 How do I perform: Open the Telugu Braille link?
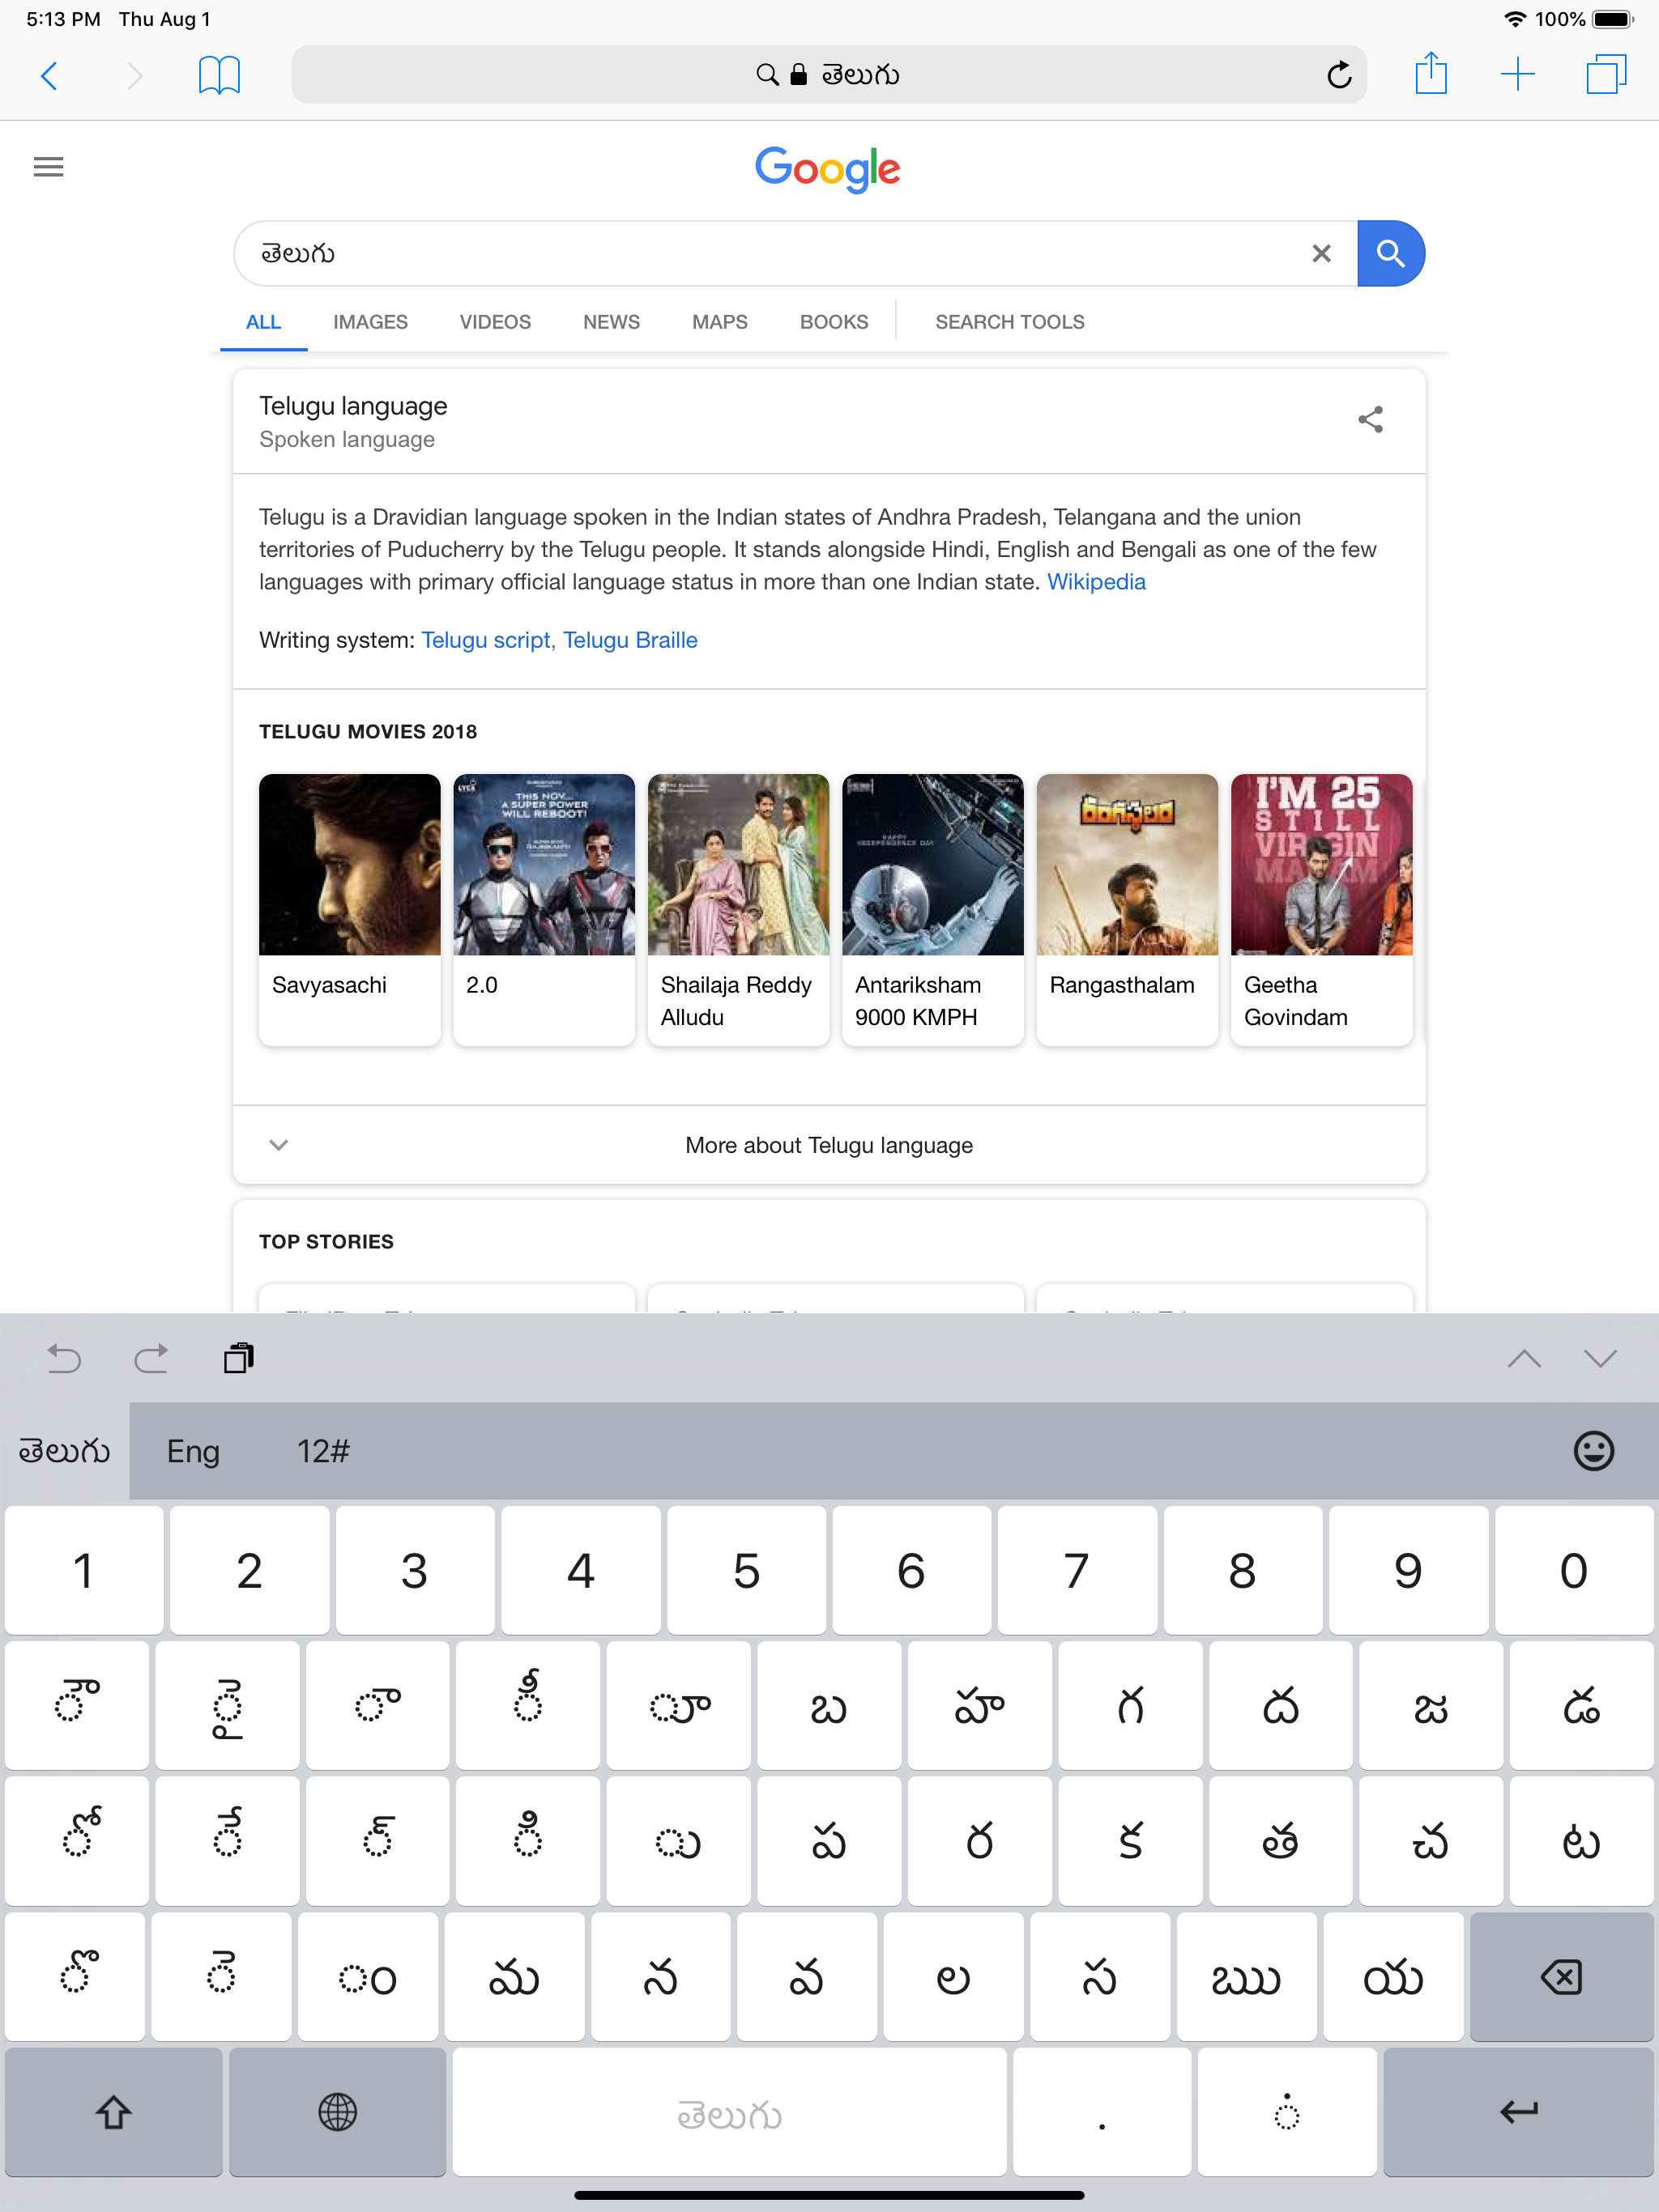[x=629, y=640]
